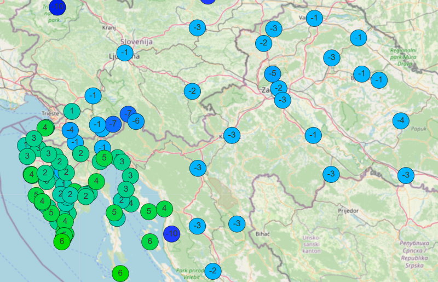Open the -3 marker directly above Prijedor
Viewport: 438px width, 282px height.
click(331, 174)
